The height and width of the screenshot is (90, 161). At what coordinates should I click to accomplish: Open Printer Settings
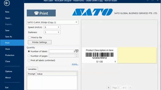(40, 42)
